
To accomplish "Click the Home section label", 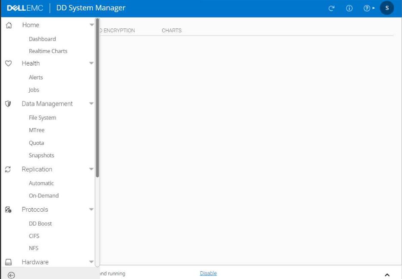I will tap(31, 25).
